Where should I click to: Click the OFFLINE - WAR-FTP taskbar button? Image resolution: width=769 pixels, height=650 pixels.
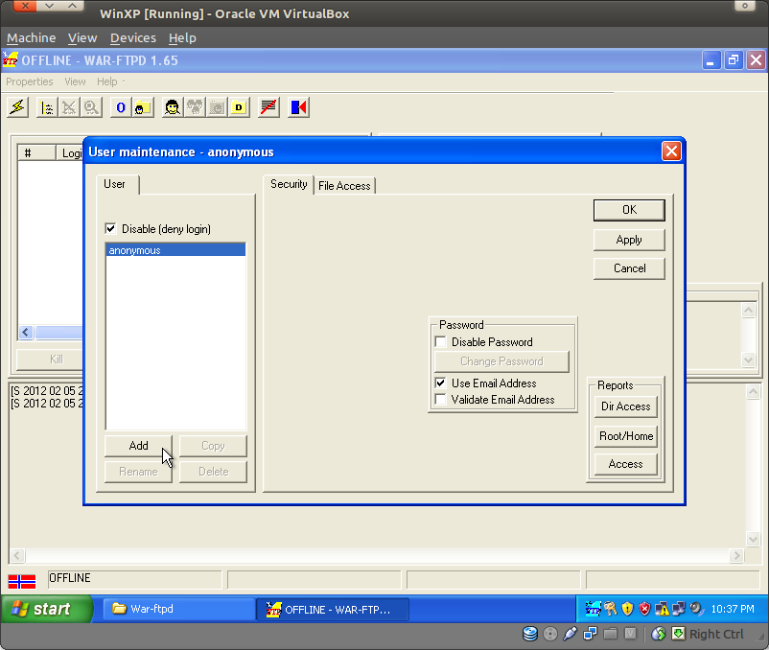point(333,610)
